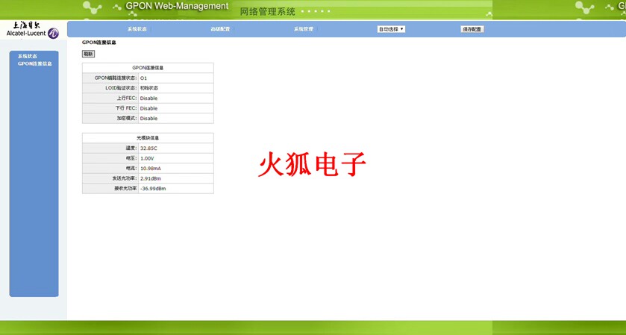
Task: Select GPON连接信息 in the left sidebar
Action: (x=35, y=63)
